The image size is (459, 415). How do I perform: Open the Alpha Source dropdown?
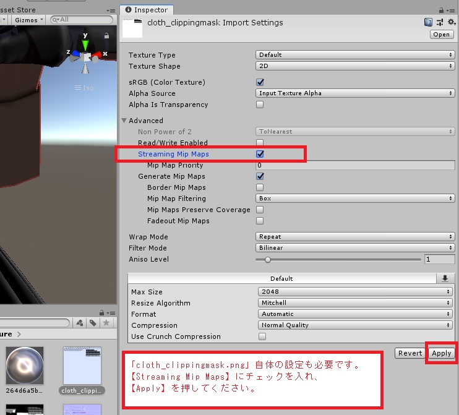point(355,93)
